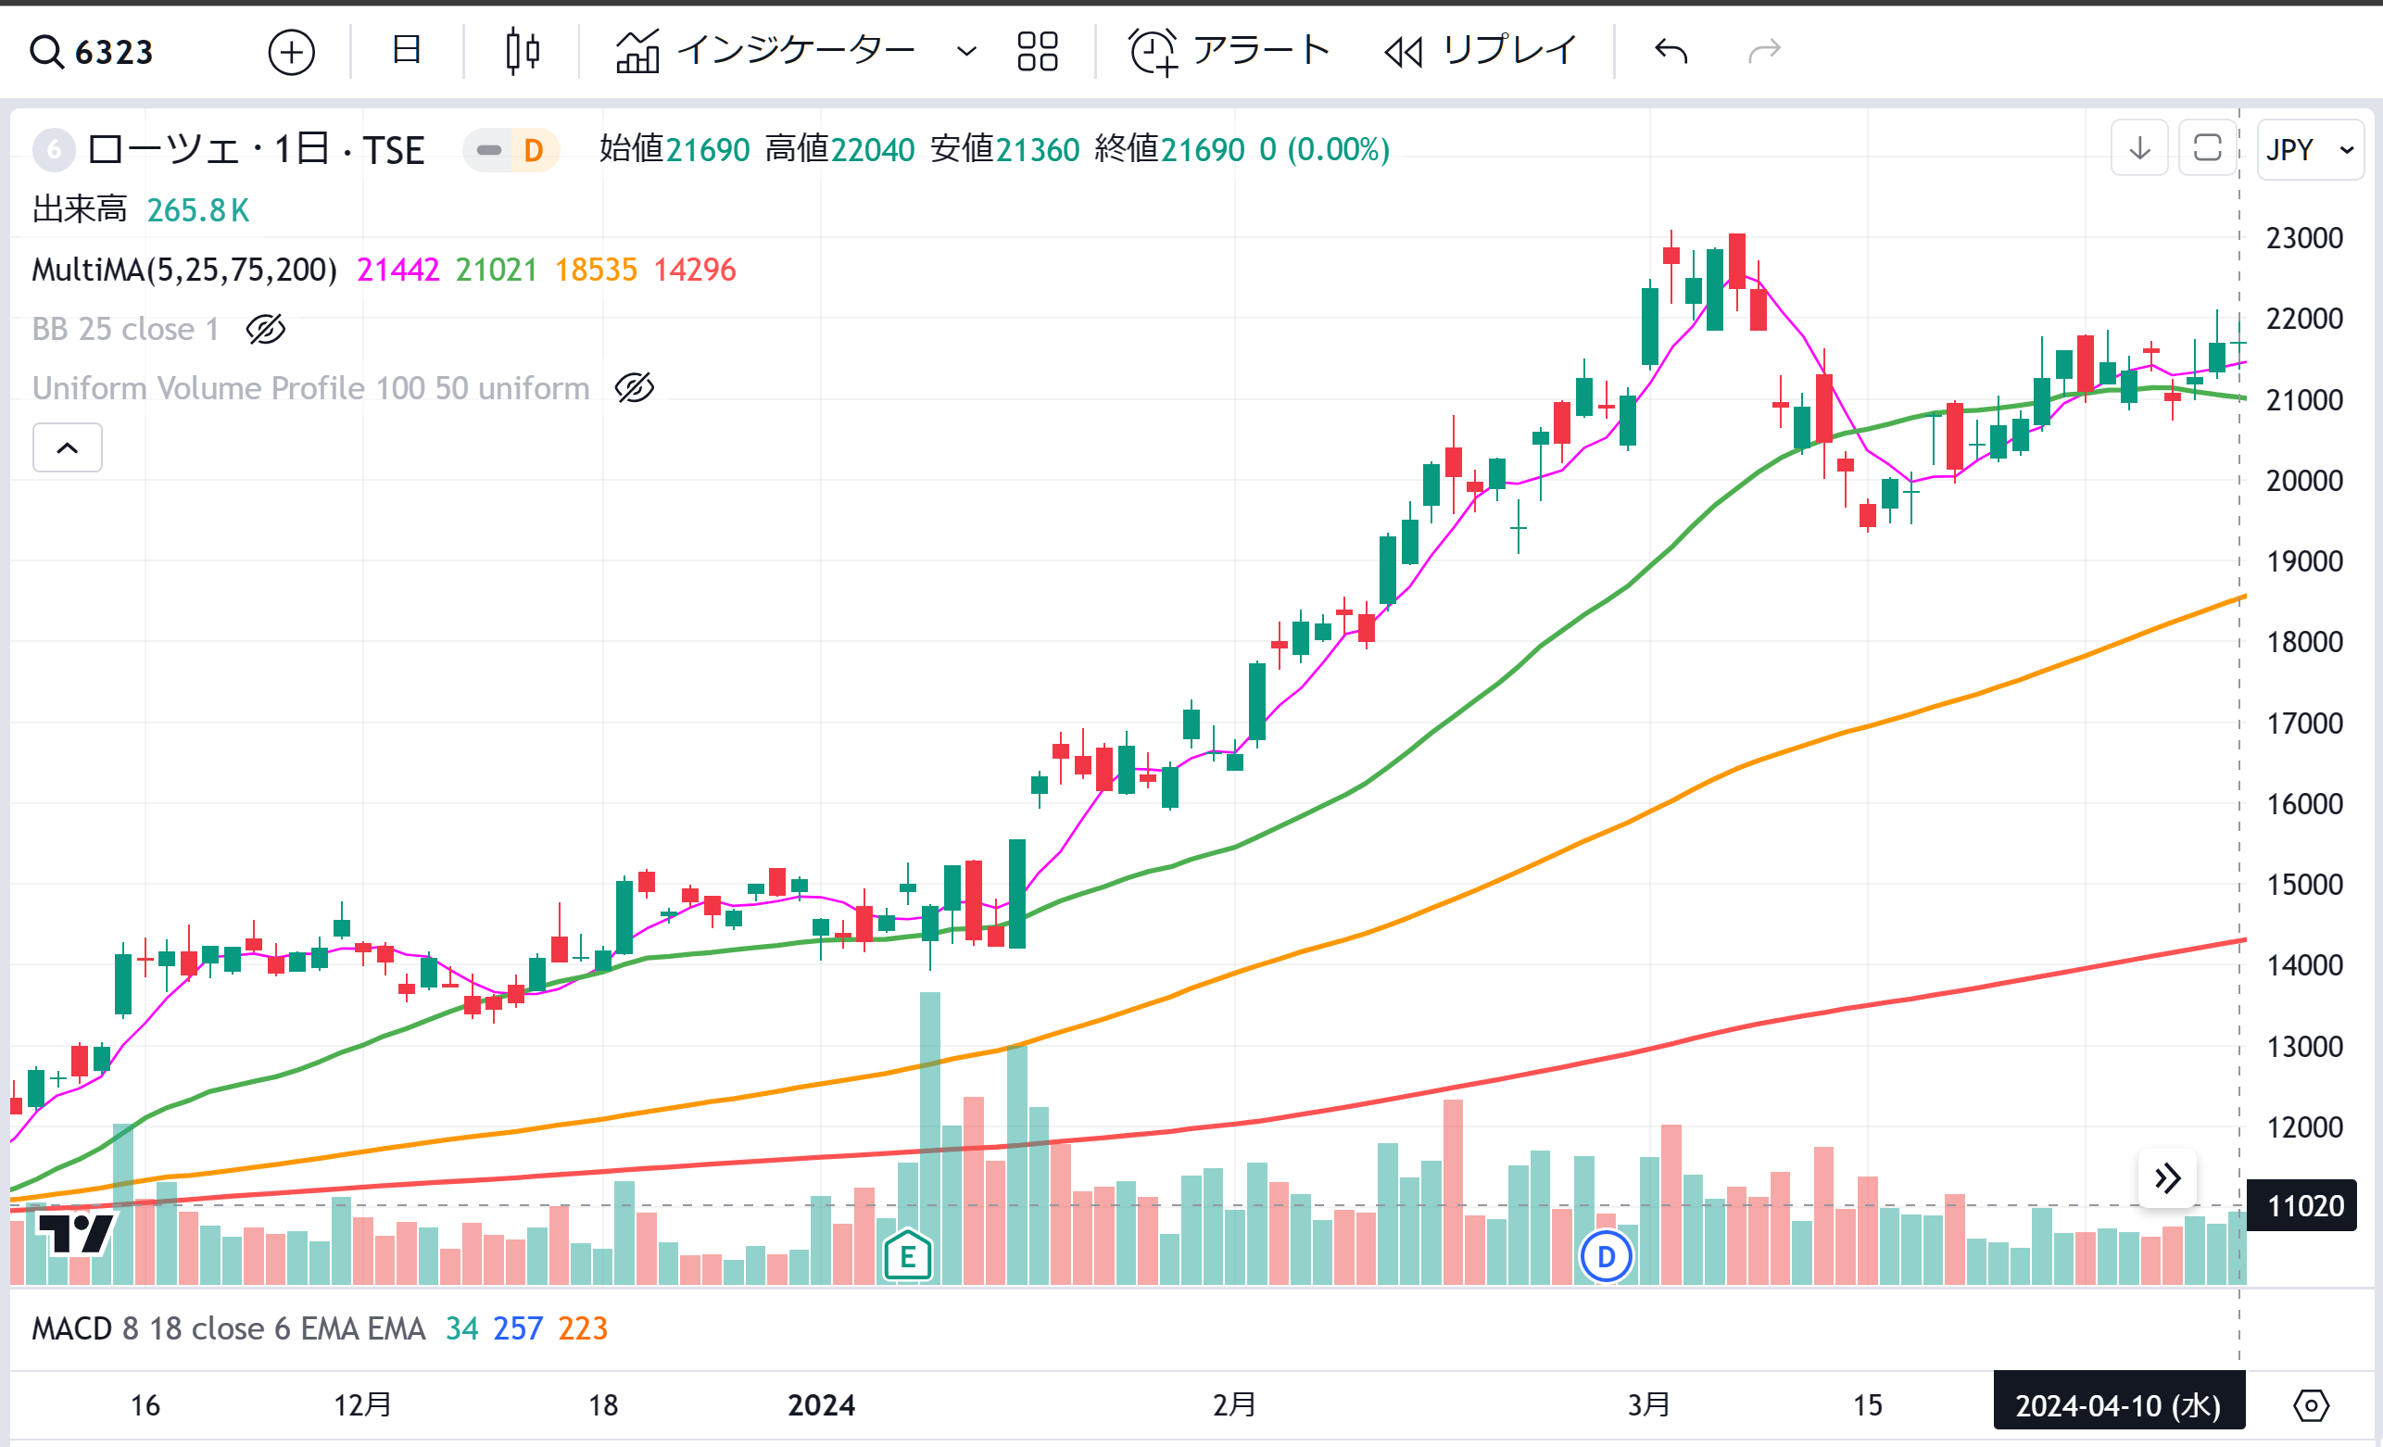Click the TradingView logo watermark
Screen dimensions: 2383x1447
point(75,1233)
